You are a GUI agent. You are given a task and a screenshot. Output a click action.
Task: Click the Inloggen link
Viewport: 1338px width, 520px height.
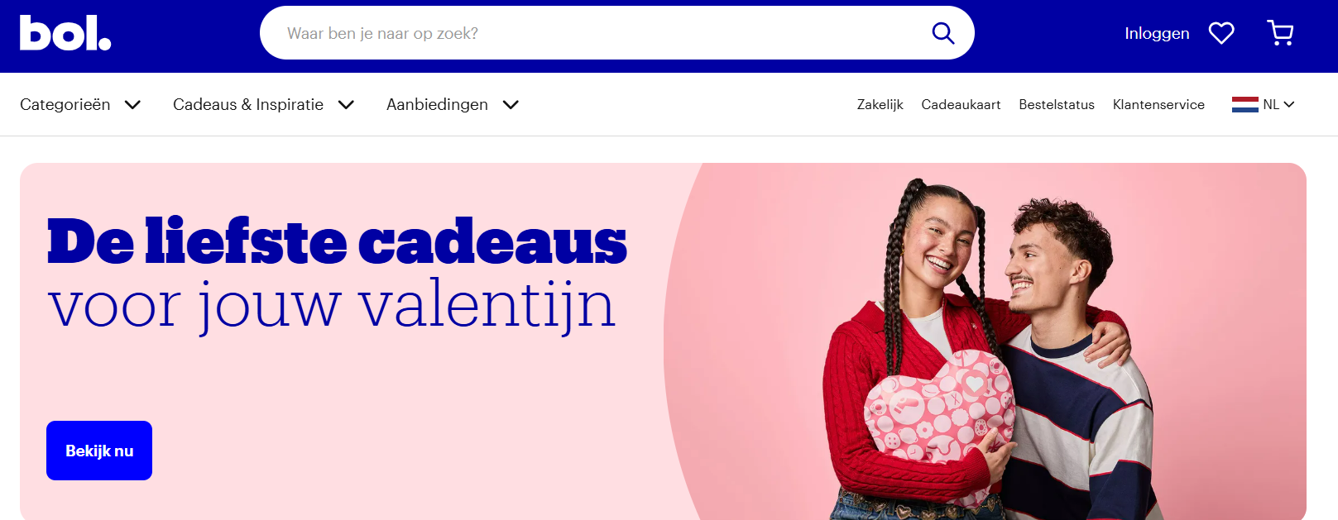[x=1157, y=33]
